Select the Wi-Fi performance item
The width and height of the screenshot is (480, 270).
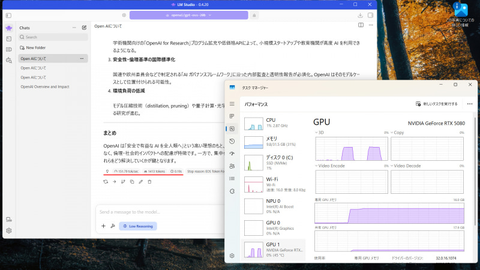[274, 184]
